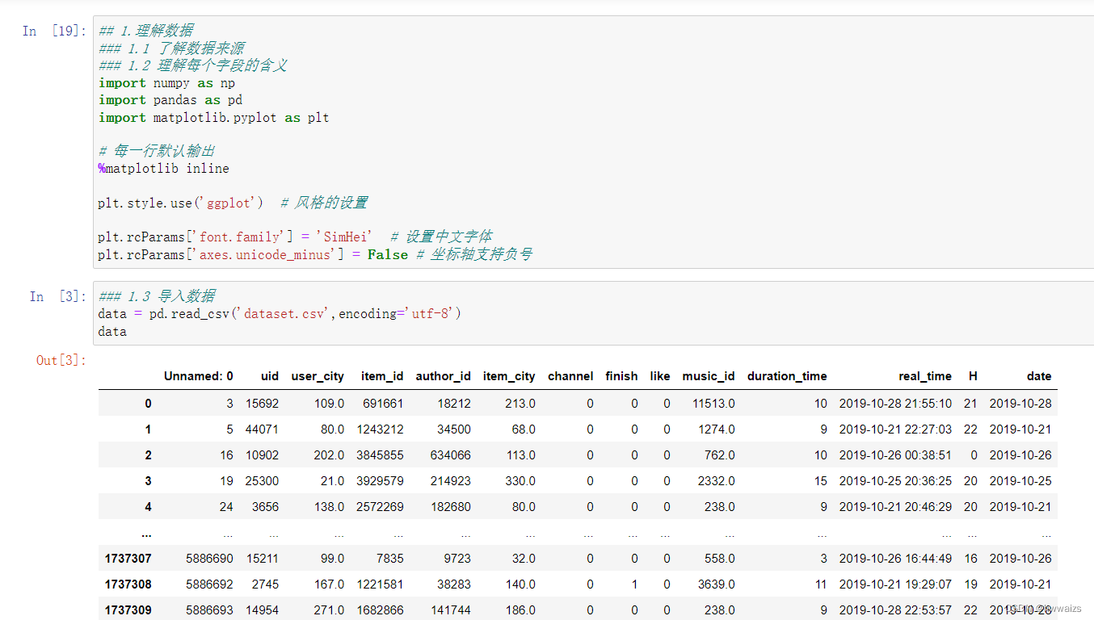Click the In [3] cell prompt
The height and width of the screenshot is (620, 1094).
(57, 296)
